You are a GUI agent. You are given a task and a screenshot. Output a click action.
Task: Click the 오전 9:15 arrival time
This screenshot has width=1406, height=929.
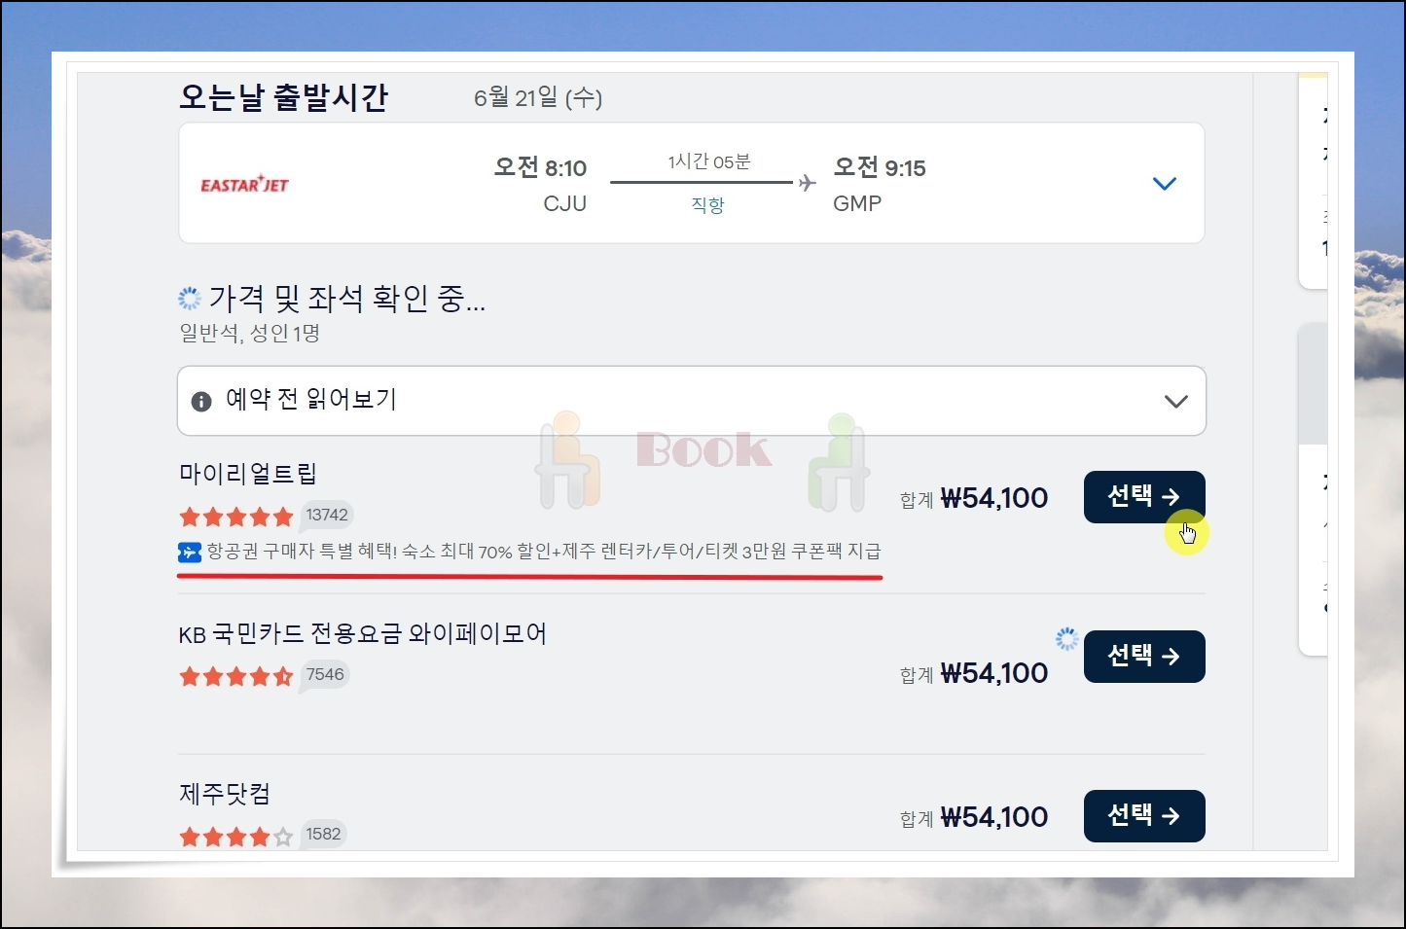880,167
